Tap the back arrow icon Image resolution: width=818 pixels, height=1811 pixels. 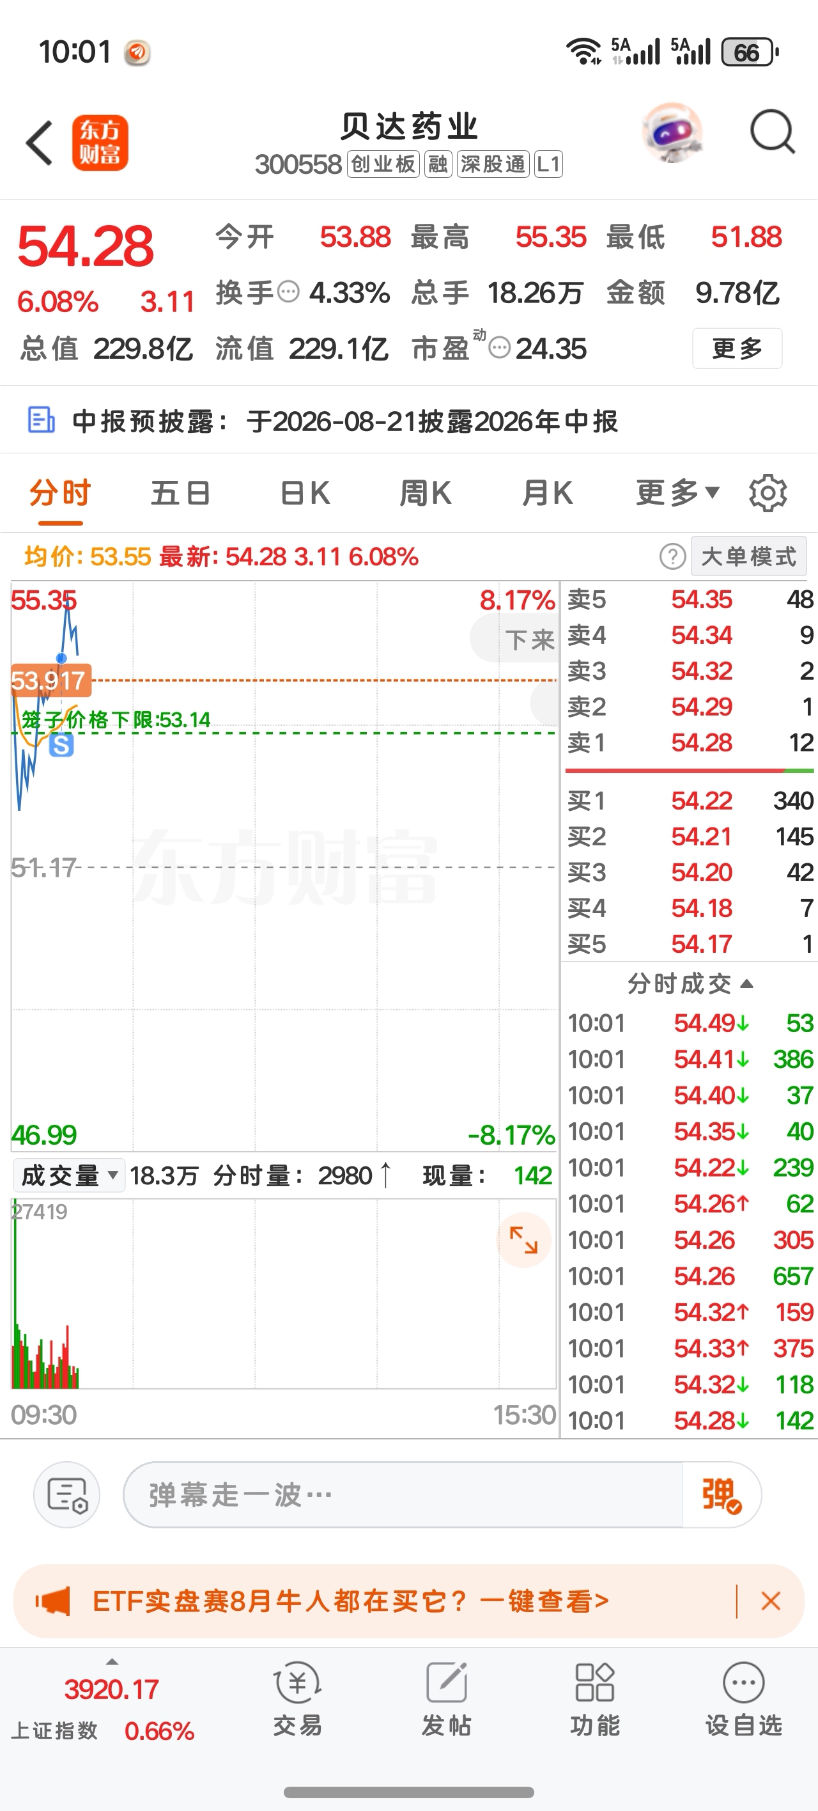point(40,143)
